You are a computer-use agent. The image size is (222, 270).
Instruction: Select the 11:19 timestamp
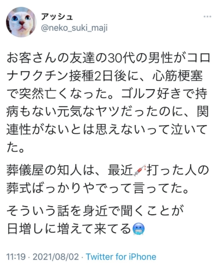tap(16, 257)
